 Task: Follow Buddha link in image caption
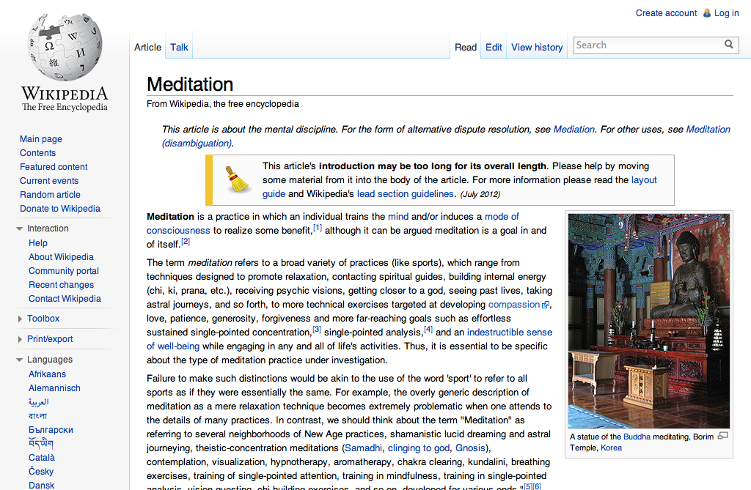click(x=637, y=437)
